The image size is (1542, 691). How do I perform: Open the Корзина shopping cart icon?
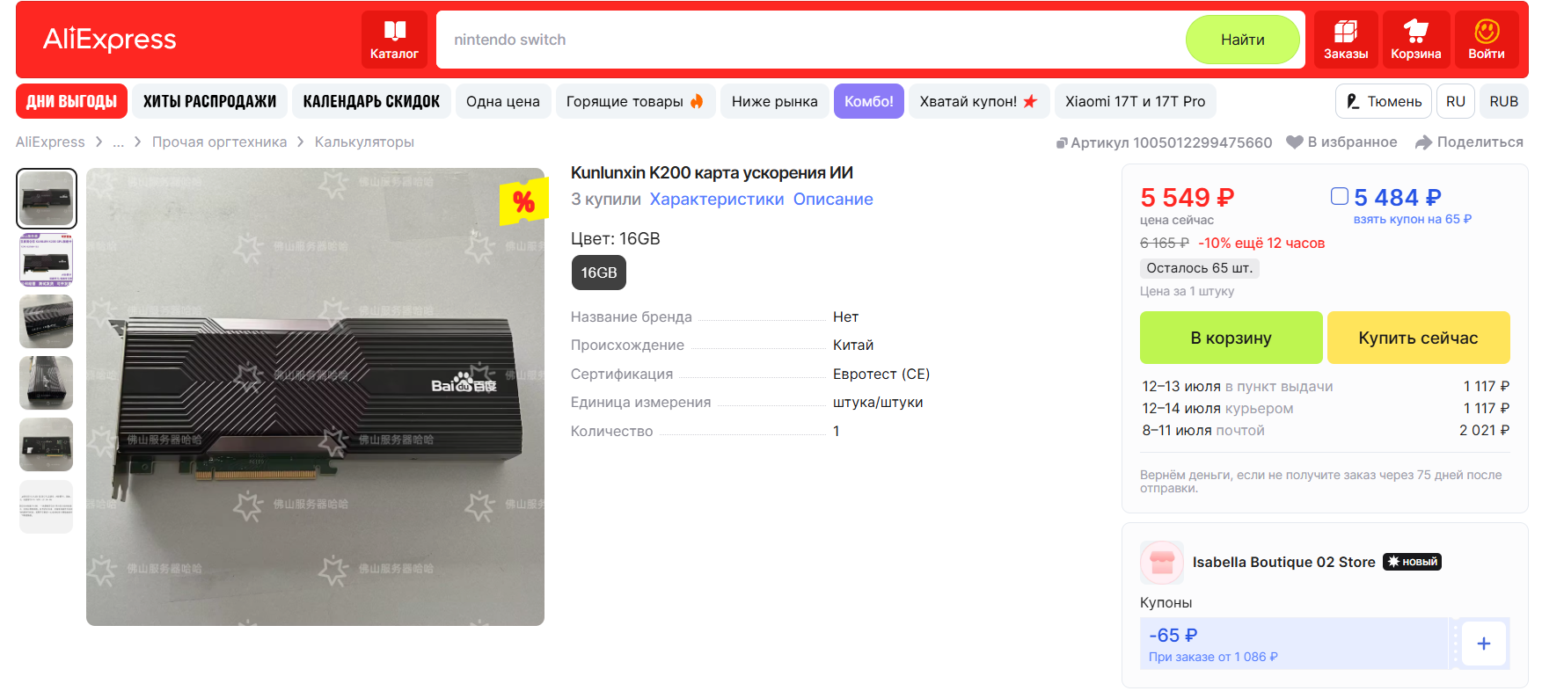pyautogui.click(x=1416, y=40)
